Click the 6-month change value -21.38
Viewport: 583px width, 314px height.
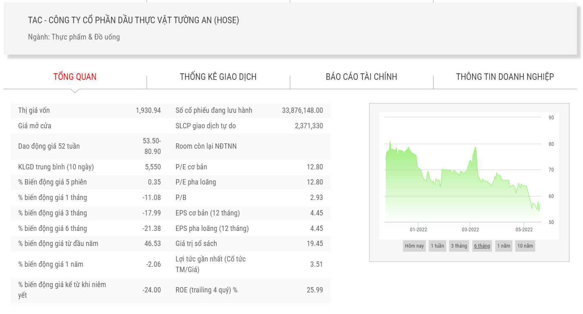coord(152,228)
